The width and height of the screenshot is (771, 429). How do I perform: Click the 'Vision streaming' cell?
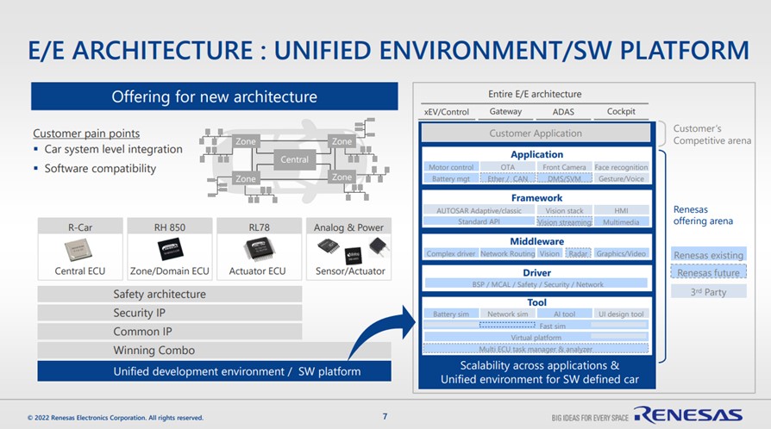point(565,221)
